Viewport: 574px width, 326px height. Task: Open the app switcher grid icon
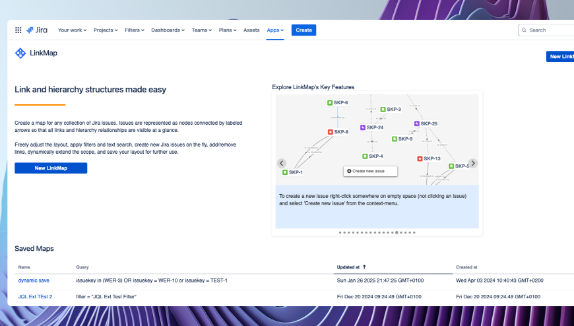coord(18,30)
